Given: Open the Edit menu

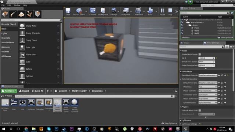Looking at the screenshot, I should [9, 5].
